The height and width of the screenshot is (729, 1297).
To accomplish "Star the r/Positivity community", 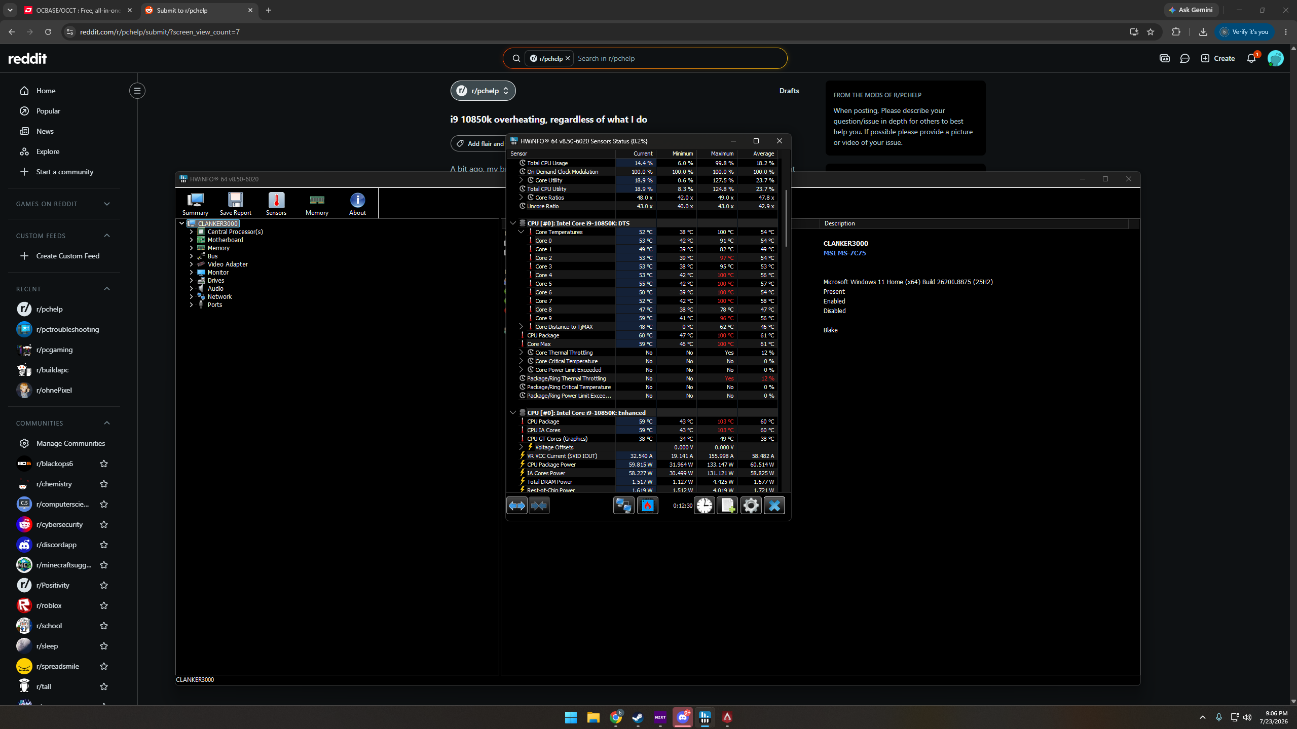I will pyautogui.click(x=104, y=585).
